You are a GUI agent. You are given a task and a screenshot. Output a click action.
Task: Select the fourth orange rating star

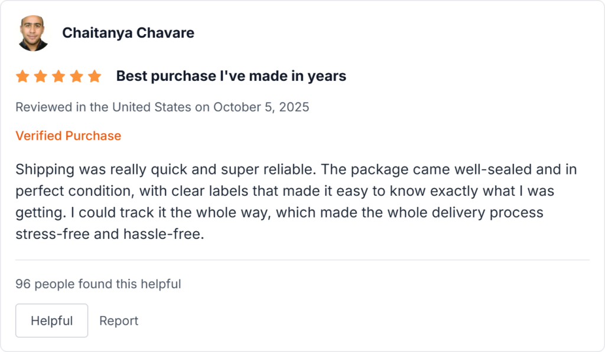tap(76, 77)
